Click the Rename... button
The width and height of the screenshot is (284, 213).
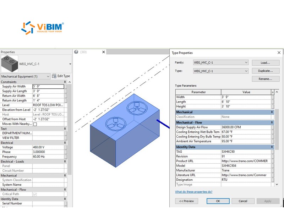266,79
